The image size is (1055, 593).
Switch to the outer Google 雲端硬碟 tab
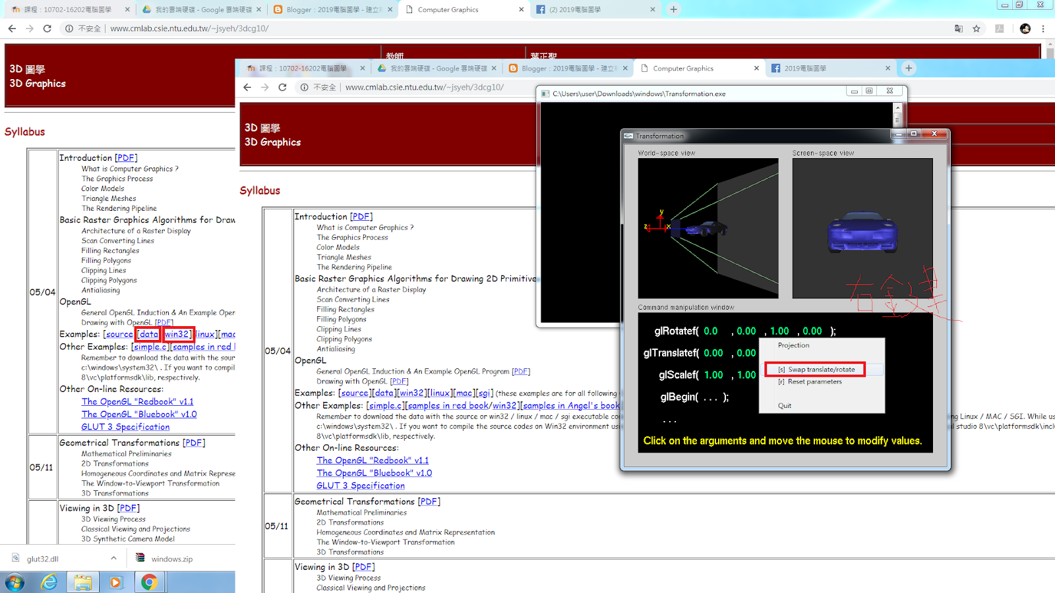coord(200,9)
